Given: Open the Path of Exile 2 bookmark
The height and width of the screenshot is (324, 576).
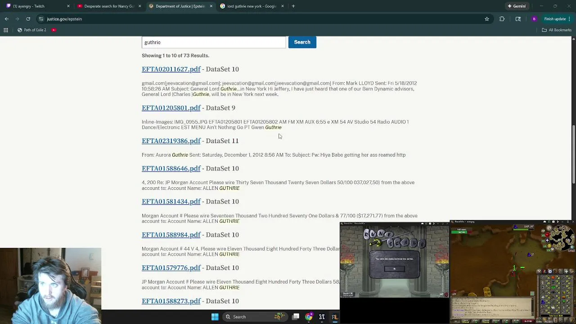Looking at the screenshot, I should [x=31, y=30].
